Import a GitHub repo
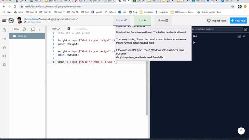The image size is (249, 140). [217, 21]
